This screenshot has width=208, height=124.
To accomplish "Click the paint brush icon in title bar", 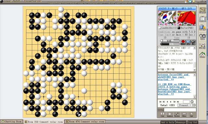I will pyautogui.click(x=186, y=1).
